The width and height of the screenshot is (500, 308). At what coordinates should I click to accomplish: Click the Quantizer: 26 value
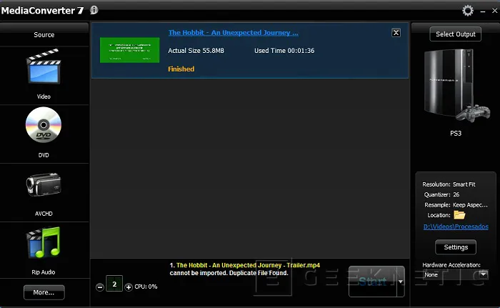pyautogui.click(x=456, y=194)
